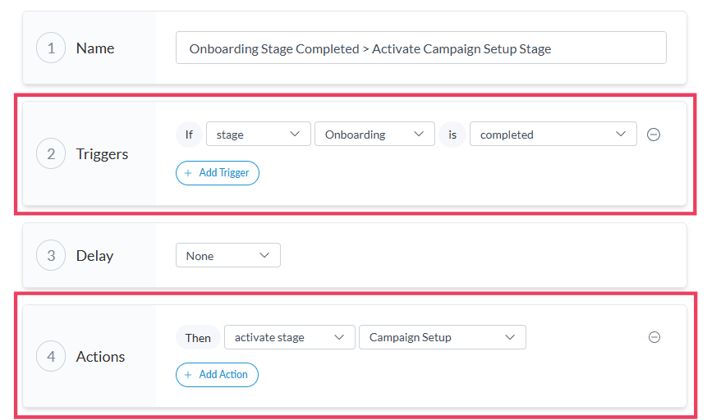707x420 pixels.
Task: Click the 'is' operator label
Action: pyautogui.click(x=452, y=135)
